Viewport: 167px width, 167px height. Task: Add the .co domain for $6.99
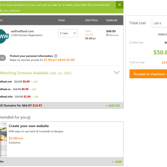point(33,89)
